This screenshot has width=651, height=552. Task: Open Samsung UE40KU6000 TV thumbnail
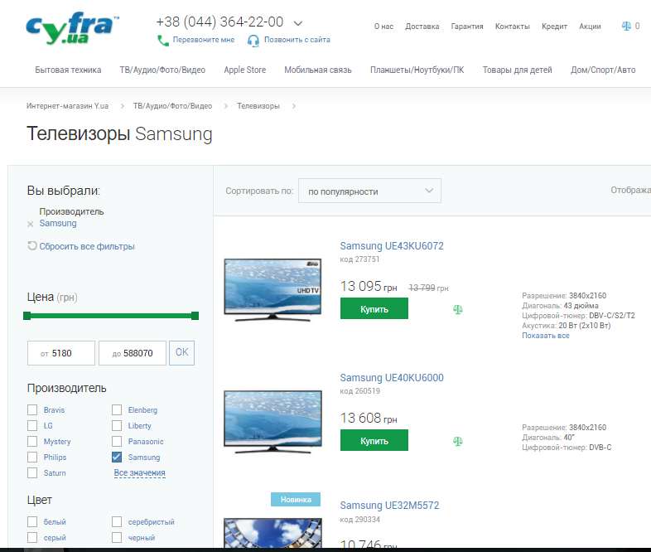click(272, 422)
